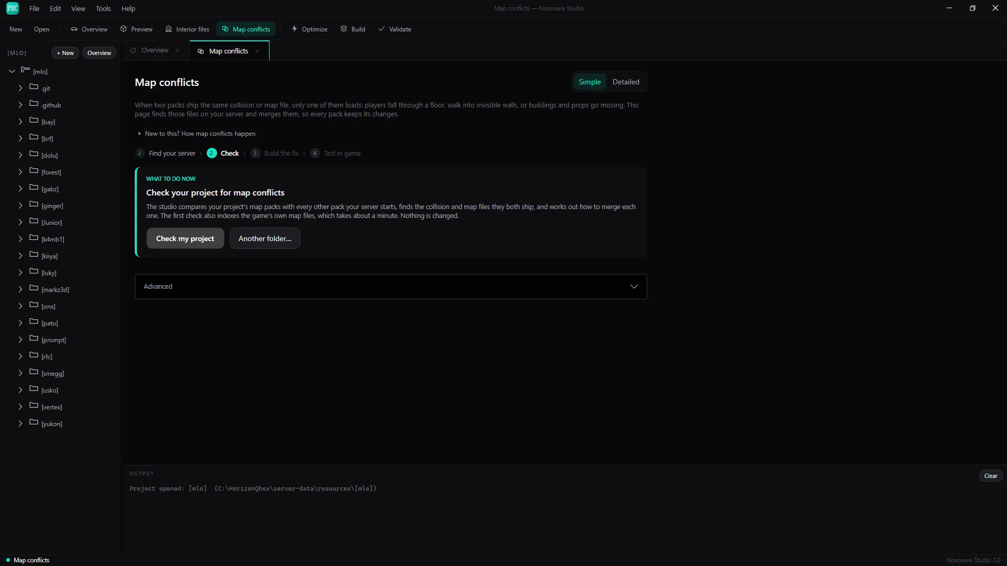Click the sidebar Overview button
This screenshot has width=1007, height=566.
(99, 53)
